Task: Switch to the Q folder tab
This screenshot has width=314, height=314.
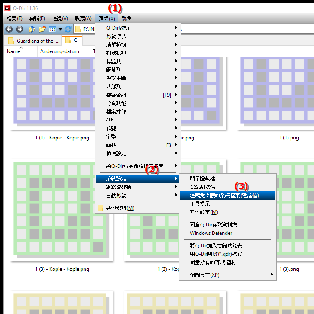Action: tap(72, 41)
